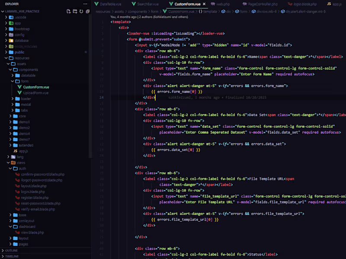Click the Vue icon on the DataTable.vue tab
Image resolution: width=346 pixels, height=259 pixels.
coord(96,4)
